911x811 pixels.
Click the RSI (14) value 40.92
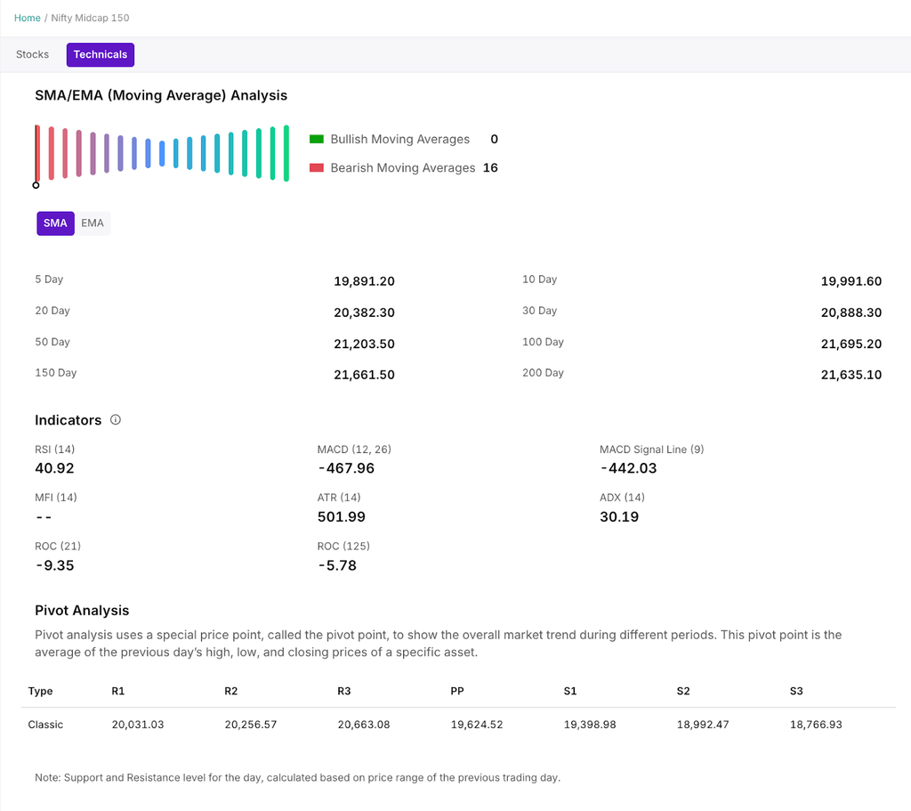click(54, 468)
